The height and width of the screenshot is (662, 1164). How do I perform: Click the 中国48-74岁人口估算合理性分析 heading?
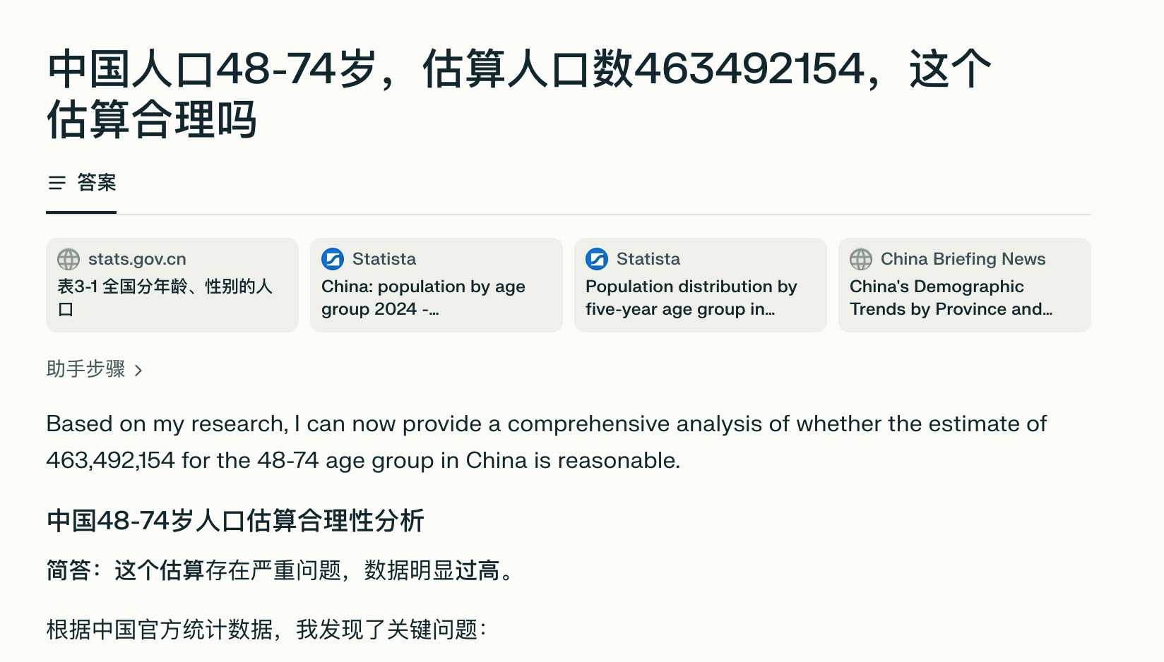click(235, 521)
